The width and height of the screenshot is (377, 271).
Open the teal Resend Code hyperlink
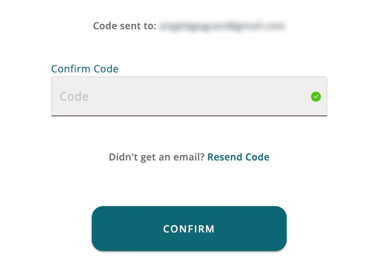(238, 157)
